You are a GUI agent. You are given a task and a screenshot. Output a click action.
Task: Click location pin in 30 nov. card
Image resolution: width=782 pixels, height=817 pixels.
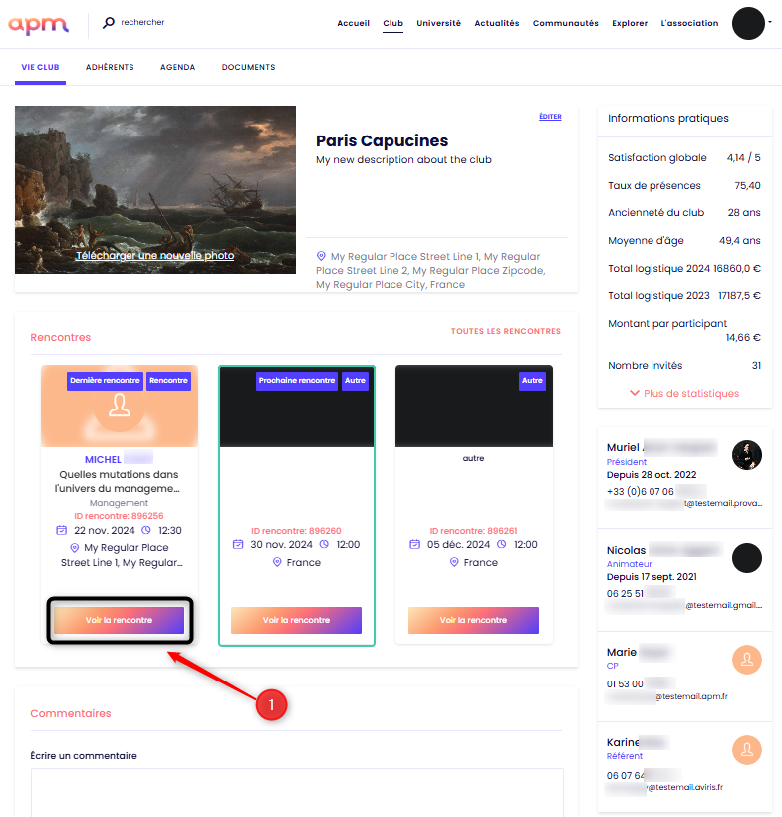click(x=277, y=562)
